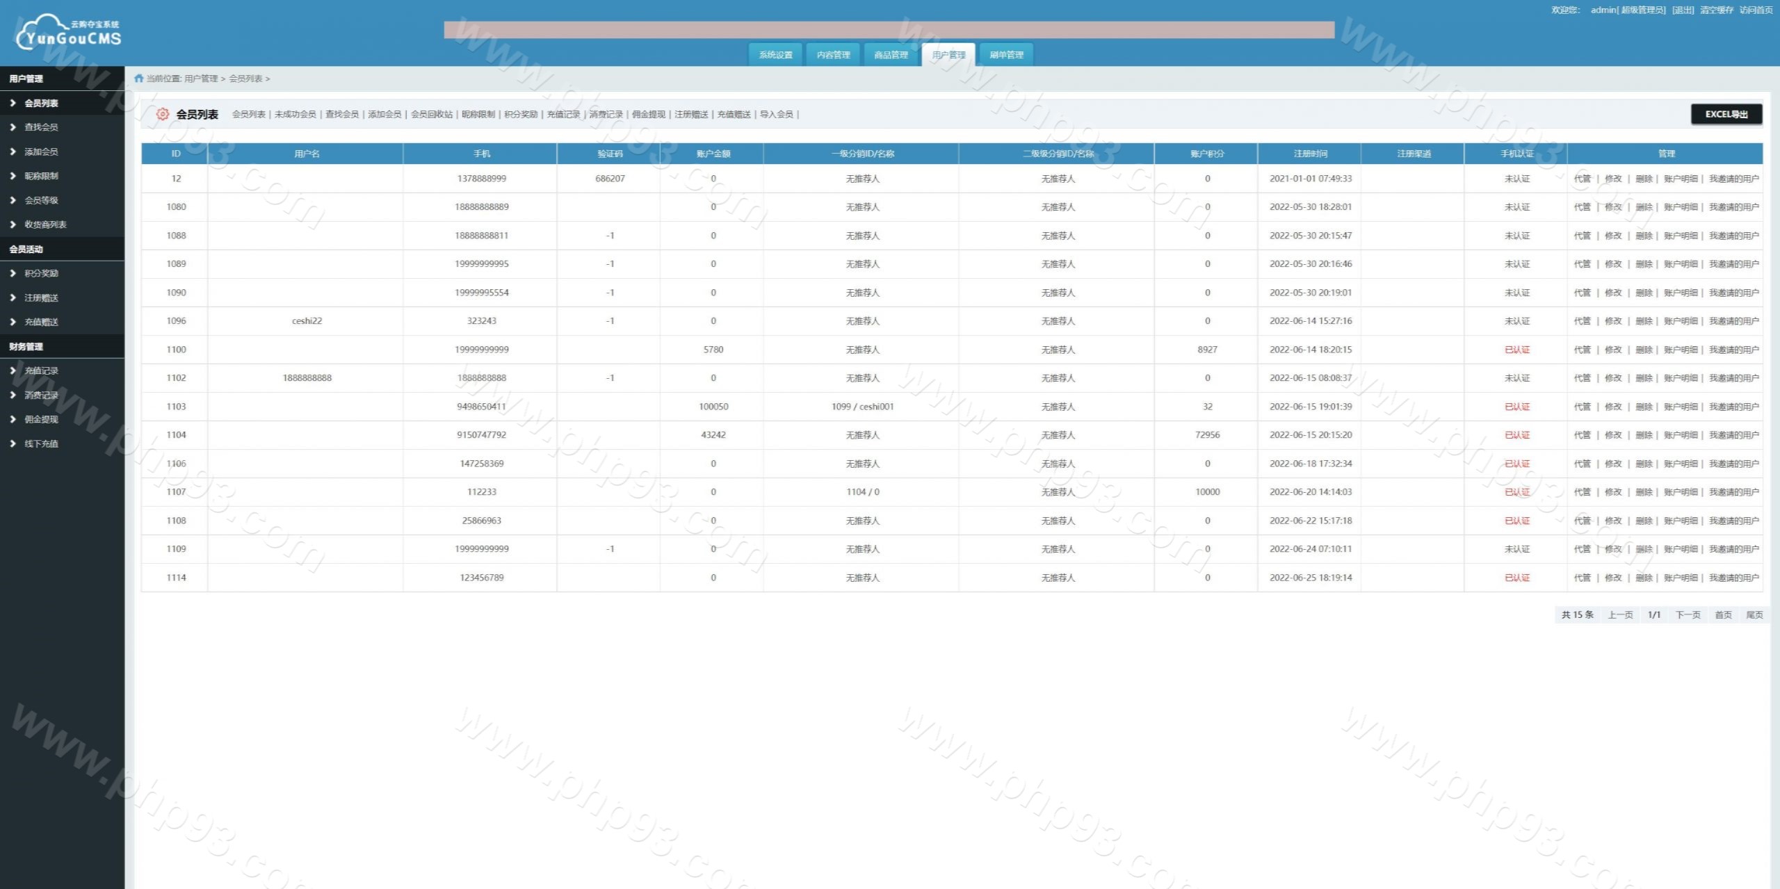1780x889 pixels.
Task: Click 下一页 in the pagination bar
Action: (x=1688, y=614)
